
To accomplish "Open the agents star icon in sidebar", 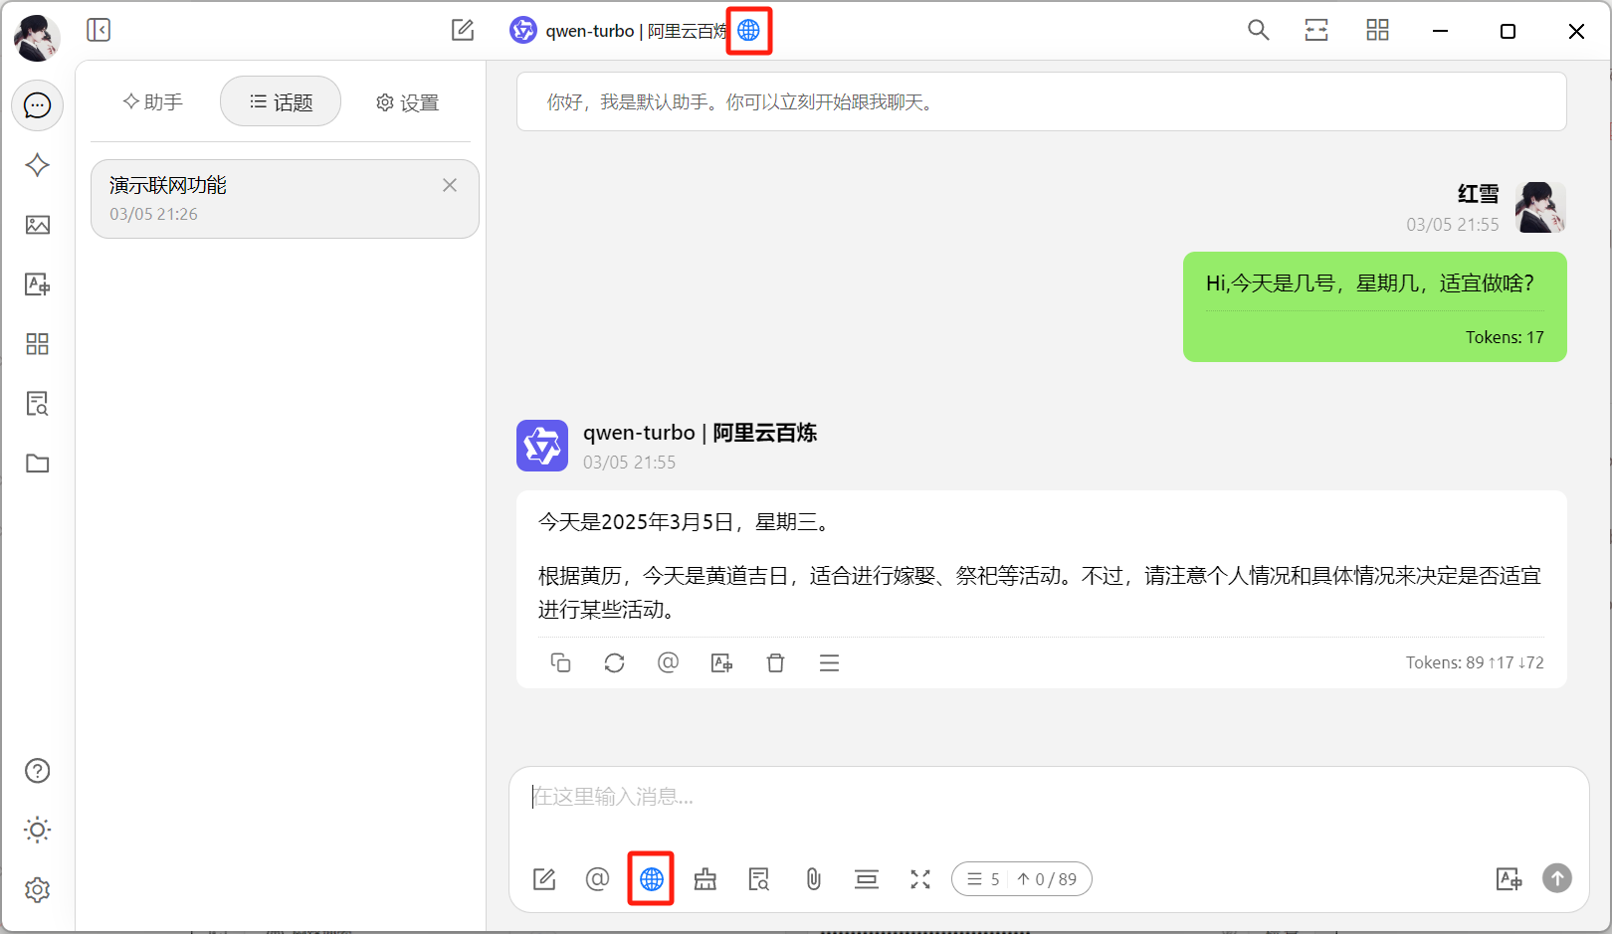I will click(37, 165).
